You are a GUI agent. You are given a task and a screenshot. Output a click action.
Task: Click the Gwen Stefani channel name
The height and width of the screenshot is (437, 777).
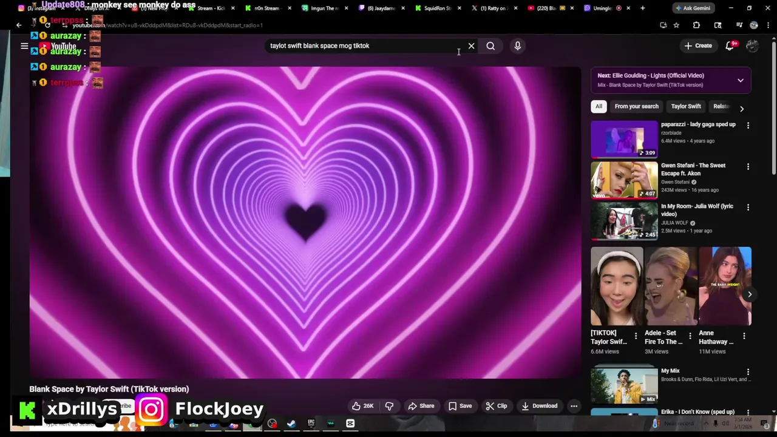[675, 182]
